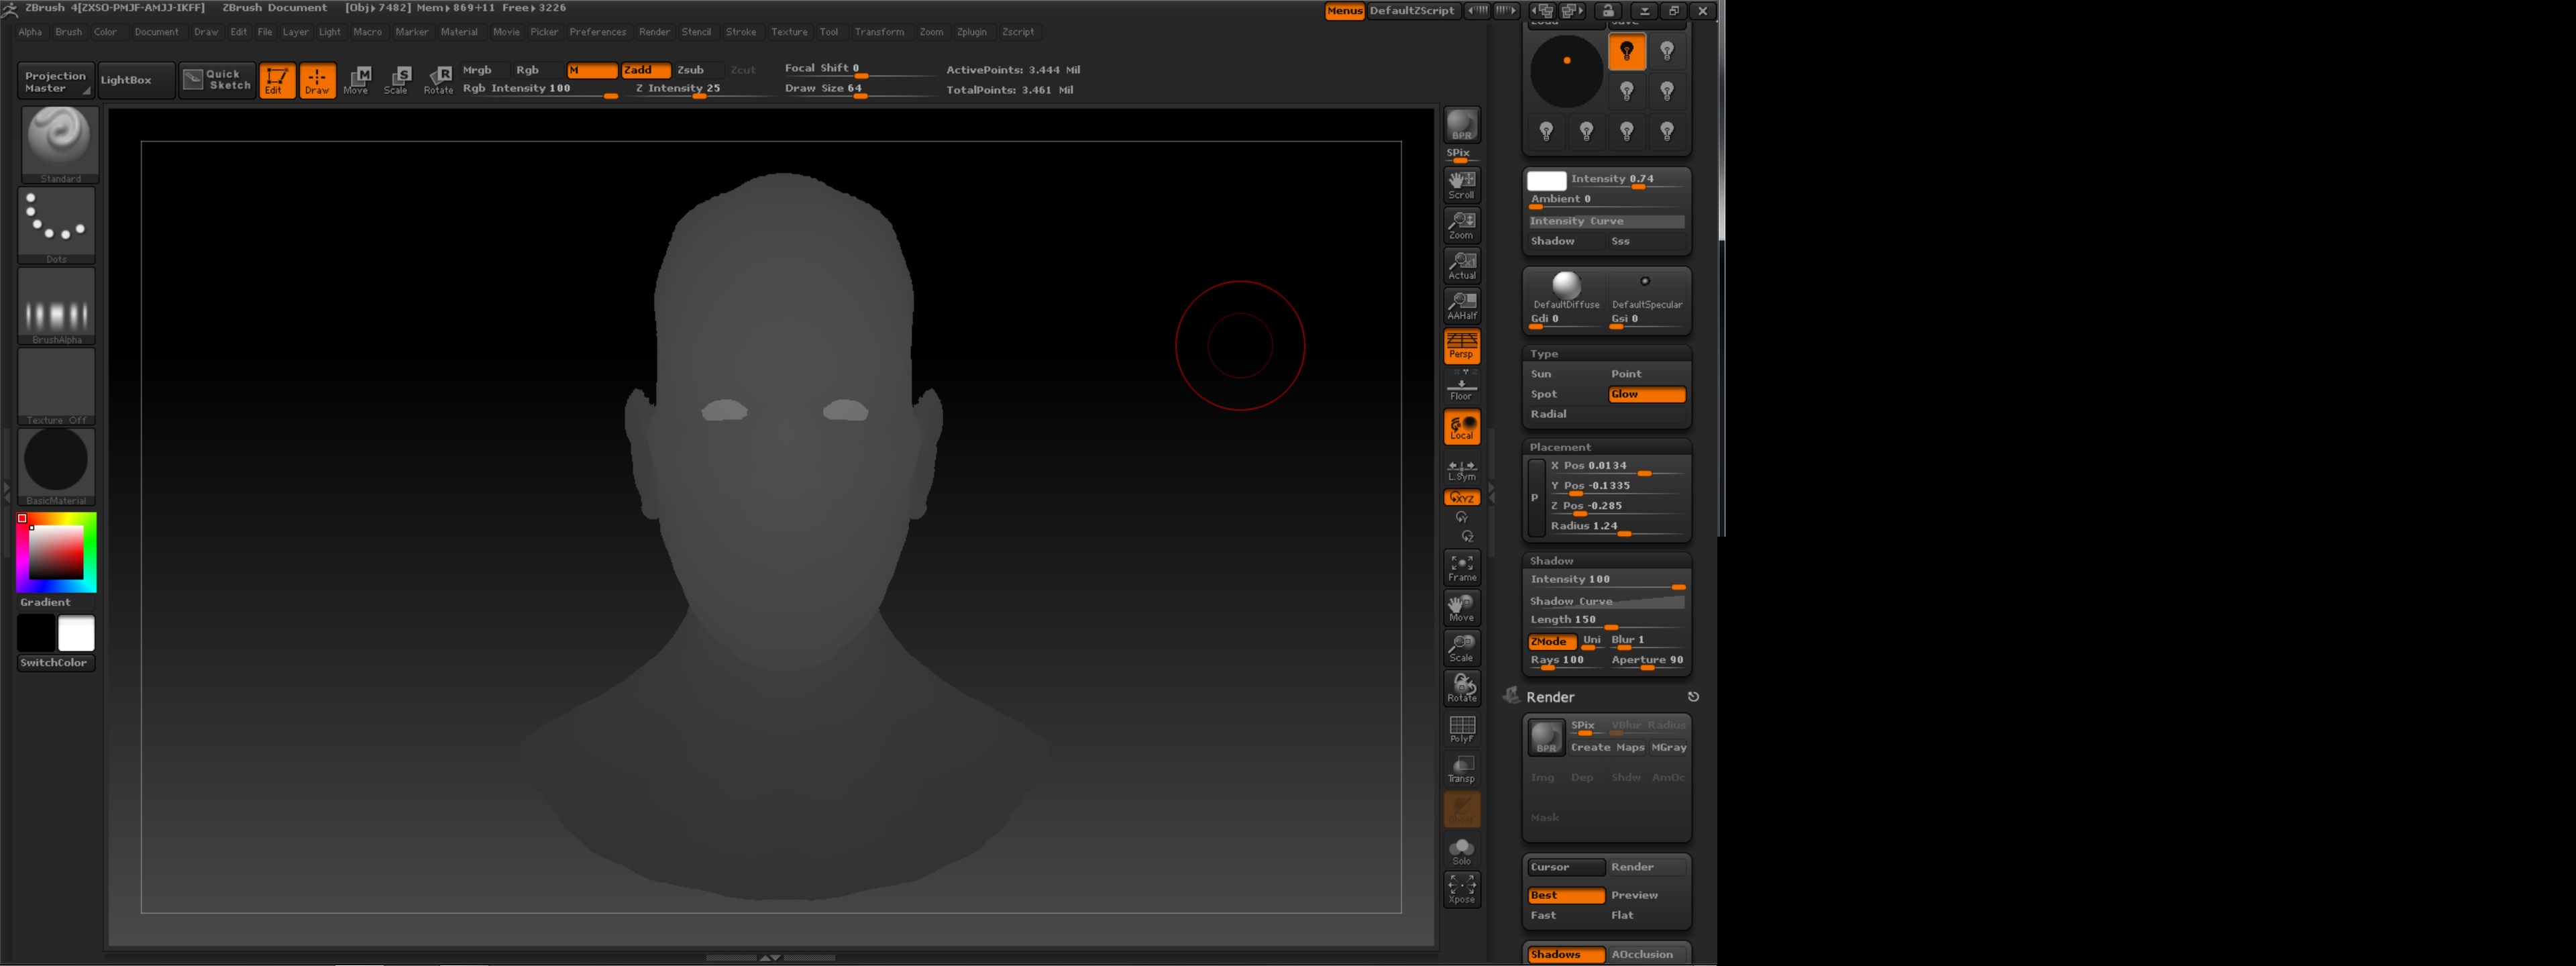The image size is (2576, 966).
Task: Click the AAHalf zoom icon
Action: click(x=1461, y=305)
